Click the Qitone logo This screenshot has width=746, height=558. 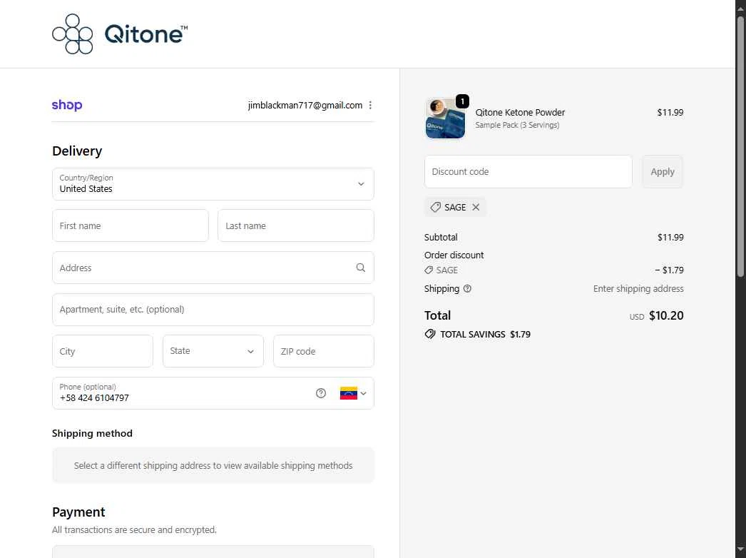pos(120,34)
